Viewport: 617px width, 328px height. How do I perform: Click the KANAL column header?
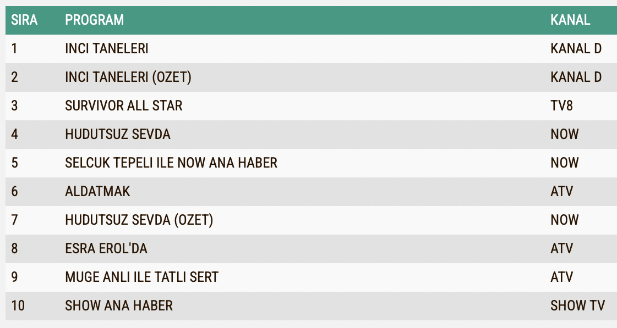coord(570,20)
